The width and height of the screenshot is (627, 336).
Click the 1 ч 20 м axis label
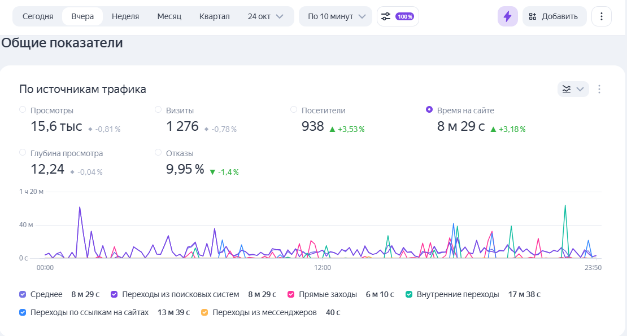[31, 192]
